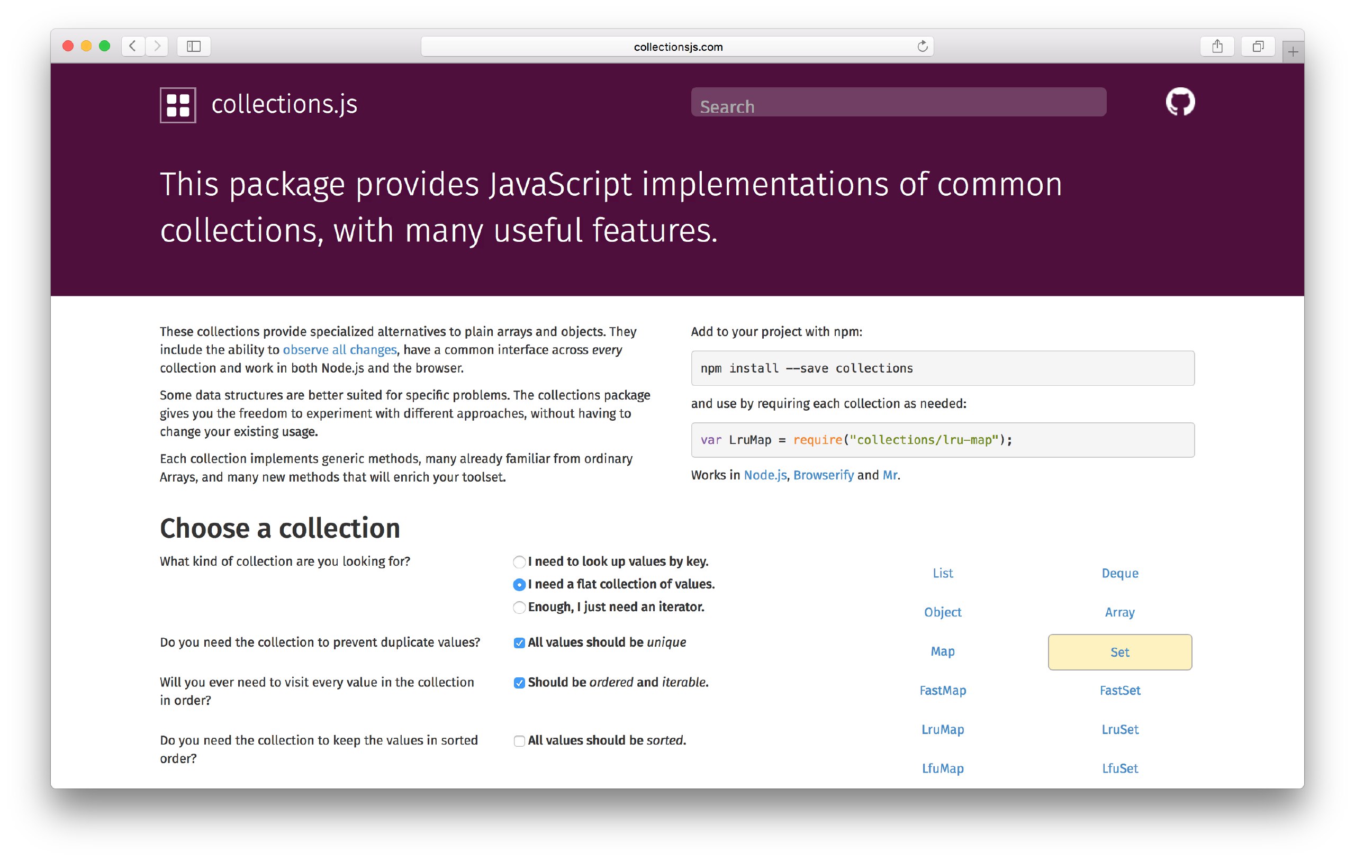This screenshot has width=1355, height=861.
Task: Close the window using the red button
Action: coord(68,46)
